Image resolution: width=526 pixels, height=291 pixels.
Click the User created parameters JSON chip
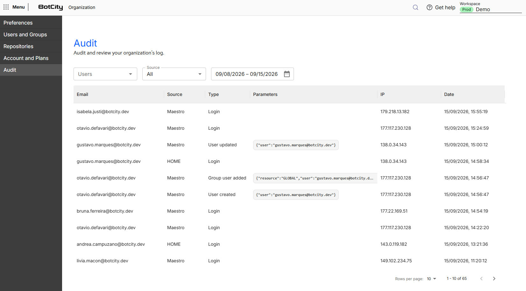(x=296, y=195)
